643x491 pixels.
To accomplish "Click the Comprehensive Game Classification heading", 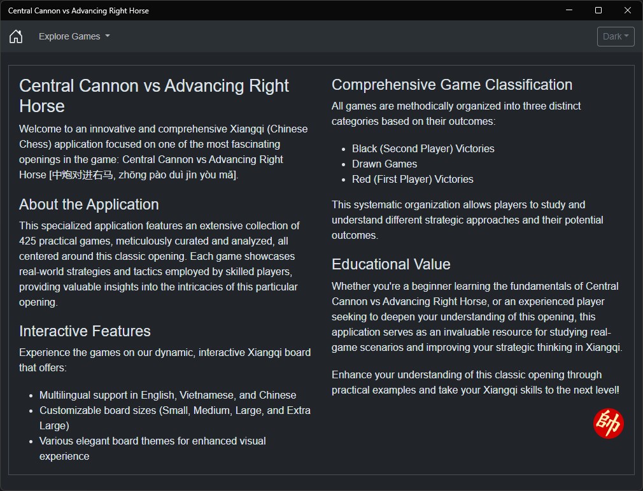I will pyautogui.click(x=452, y=85).
